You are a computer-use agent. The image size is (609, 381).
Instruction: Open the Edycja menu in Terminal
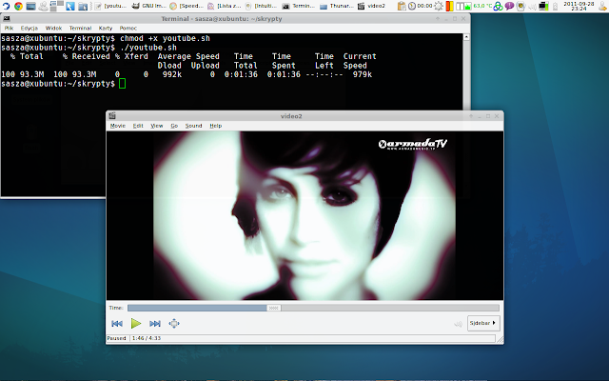pyautogui.click(x=29, y=28)
